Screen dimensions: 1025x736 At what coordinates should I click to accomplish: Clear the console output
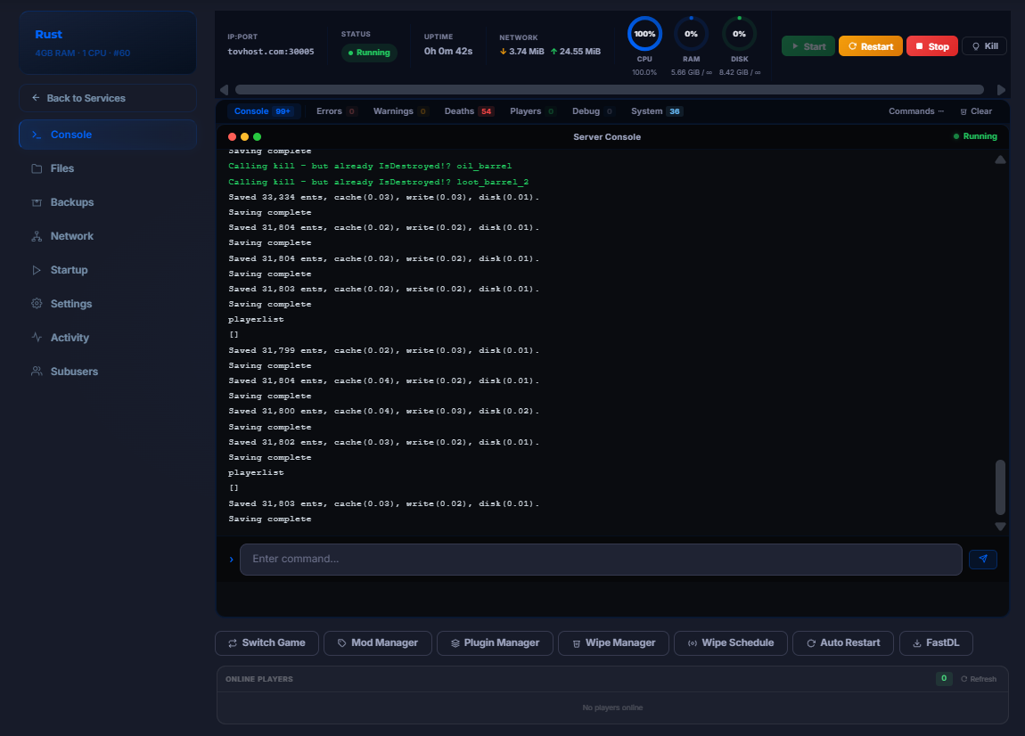tap(975, 111)
